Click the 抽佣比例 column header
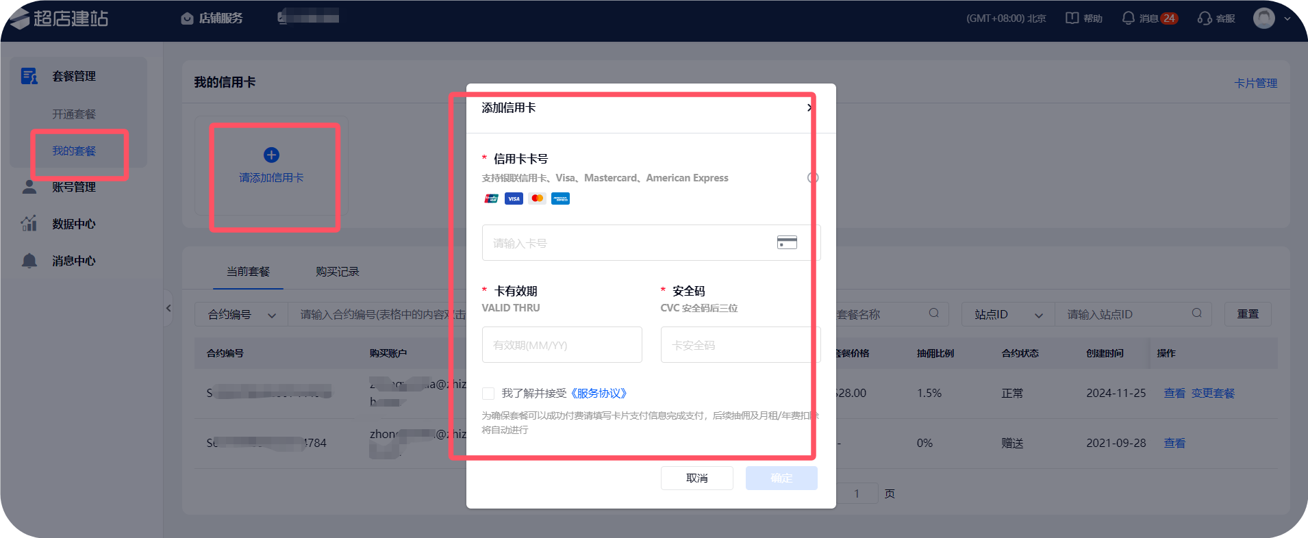Screen dimensions: 1308x538 click(935, 353)
